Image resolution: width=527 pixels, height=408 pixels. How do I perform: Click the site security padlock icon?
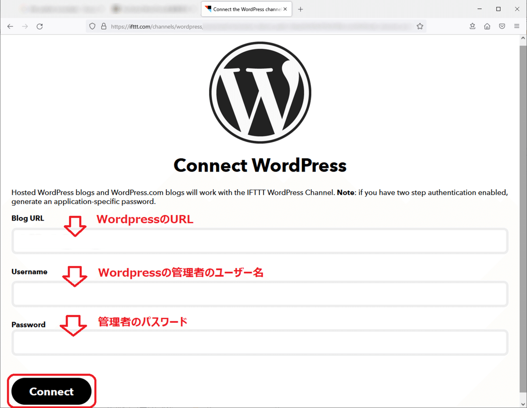point(104,26)
